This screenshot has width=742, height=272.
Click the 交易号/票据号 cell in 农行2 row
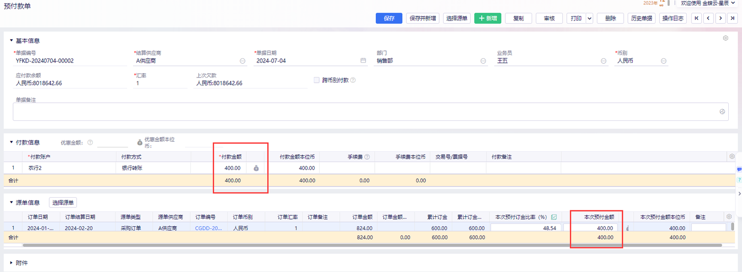coord(458,168)
